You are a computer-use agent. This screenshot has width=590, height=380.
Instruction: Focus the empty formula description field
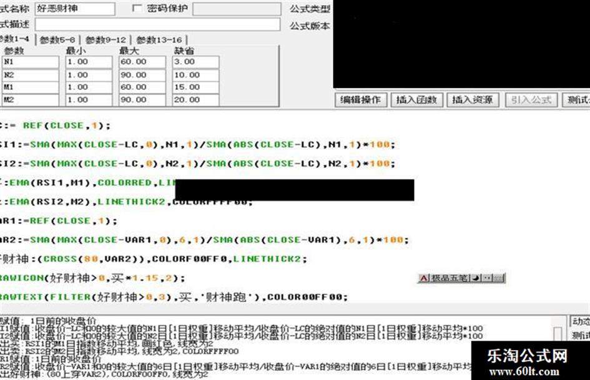point(157,24)
